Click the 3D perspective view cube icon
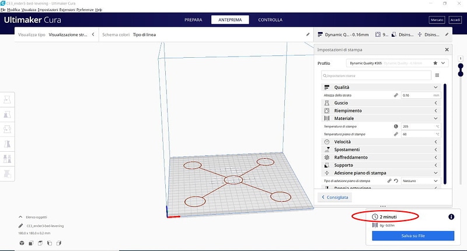 tap(22, 243)
